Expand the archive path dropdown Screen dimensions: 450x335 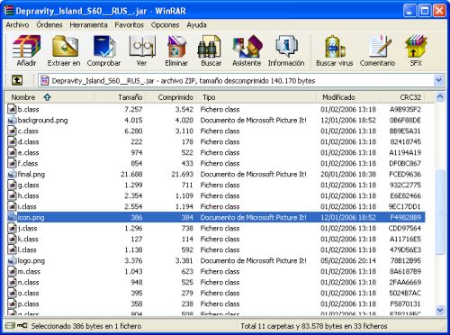pos(438,80)
